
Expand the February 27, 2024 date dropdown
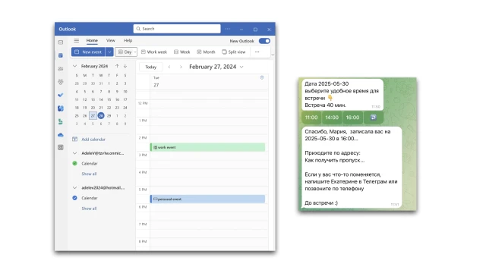point(241,67)
